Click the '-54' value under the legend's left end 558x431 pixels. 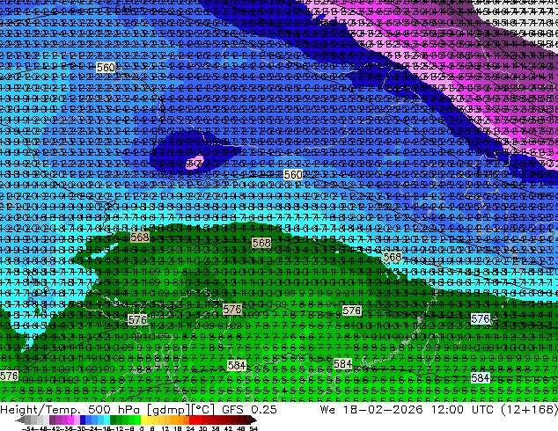coord(28,428)
